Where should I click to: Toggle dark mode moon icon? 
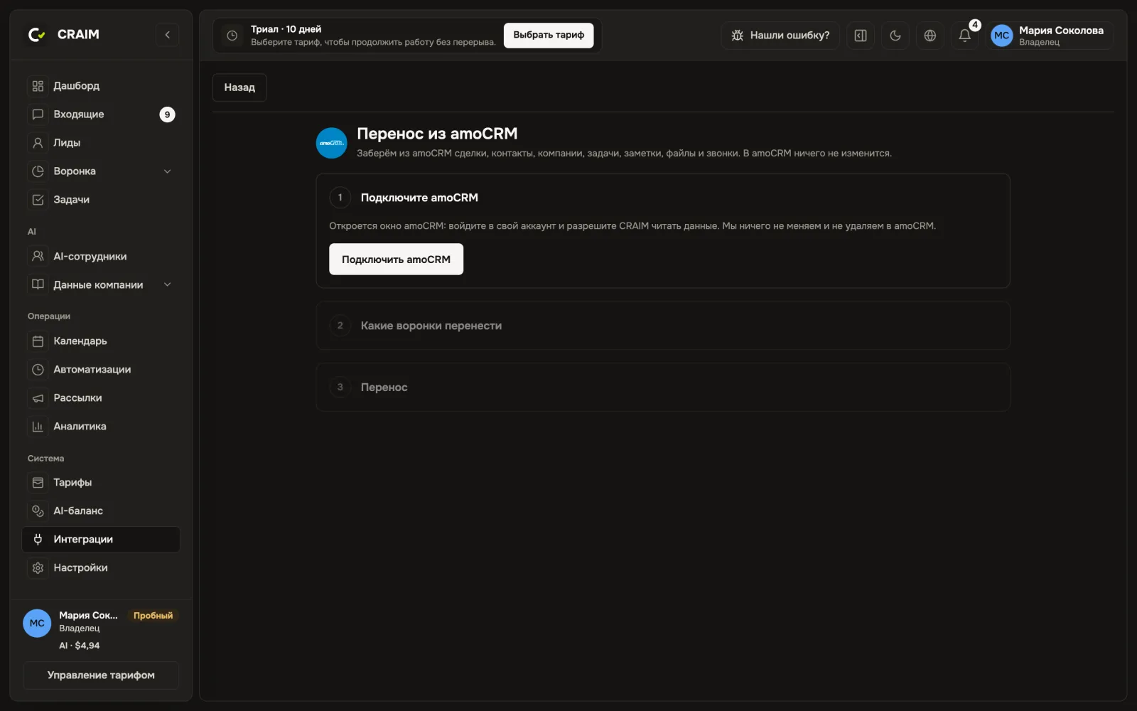click(895, 36)
